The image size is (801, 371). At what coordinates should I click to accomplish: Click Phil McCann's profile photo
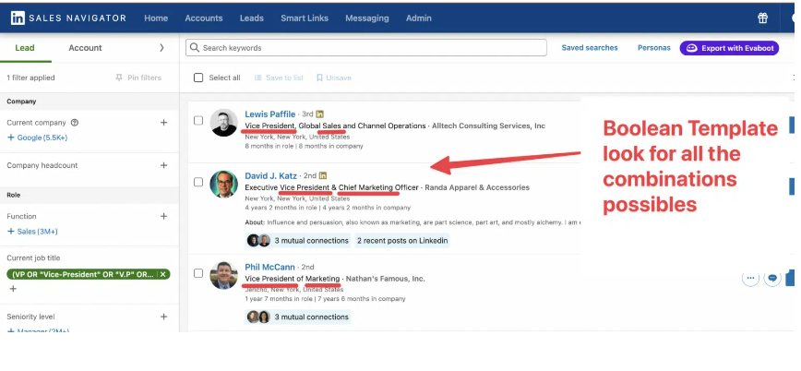pos(223,275)
